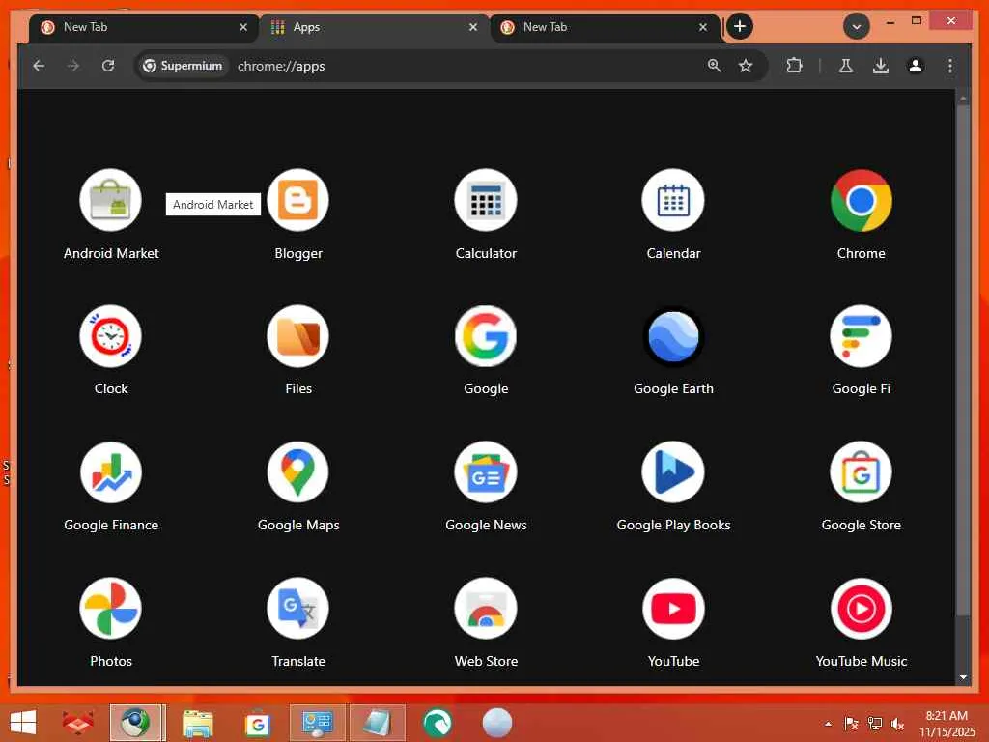Screen dimensions: 989x742
Task: Expand the tab search dropdown chevron
Action: 857,26
